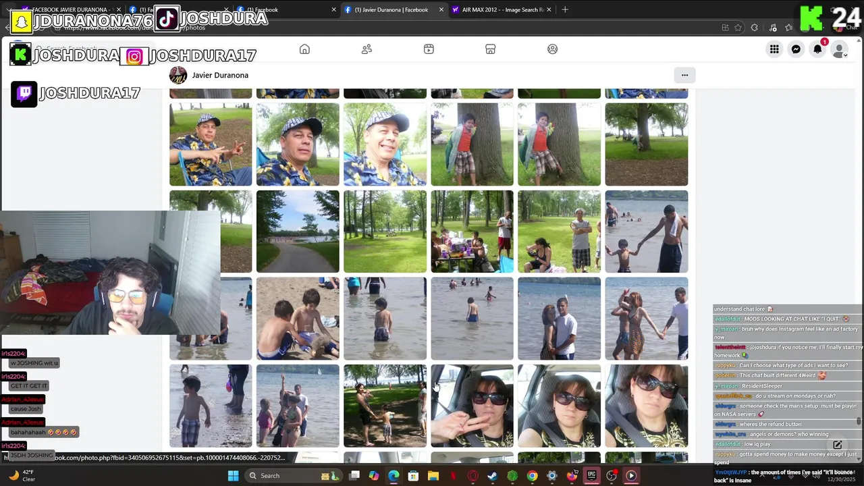Open Facebook menu grid icon

[774, 49]
